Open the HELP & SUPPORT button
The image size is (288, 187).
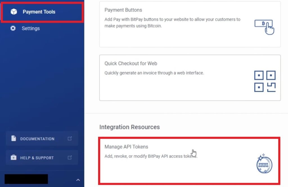click(x=42, y=157)
